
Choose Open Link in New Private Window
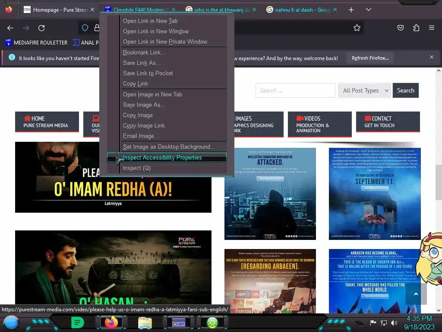(x=174, y=42)
